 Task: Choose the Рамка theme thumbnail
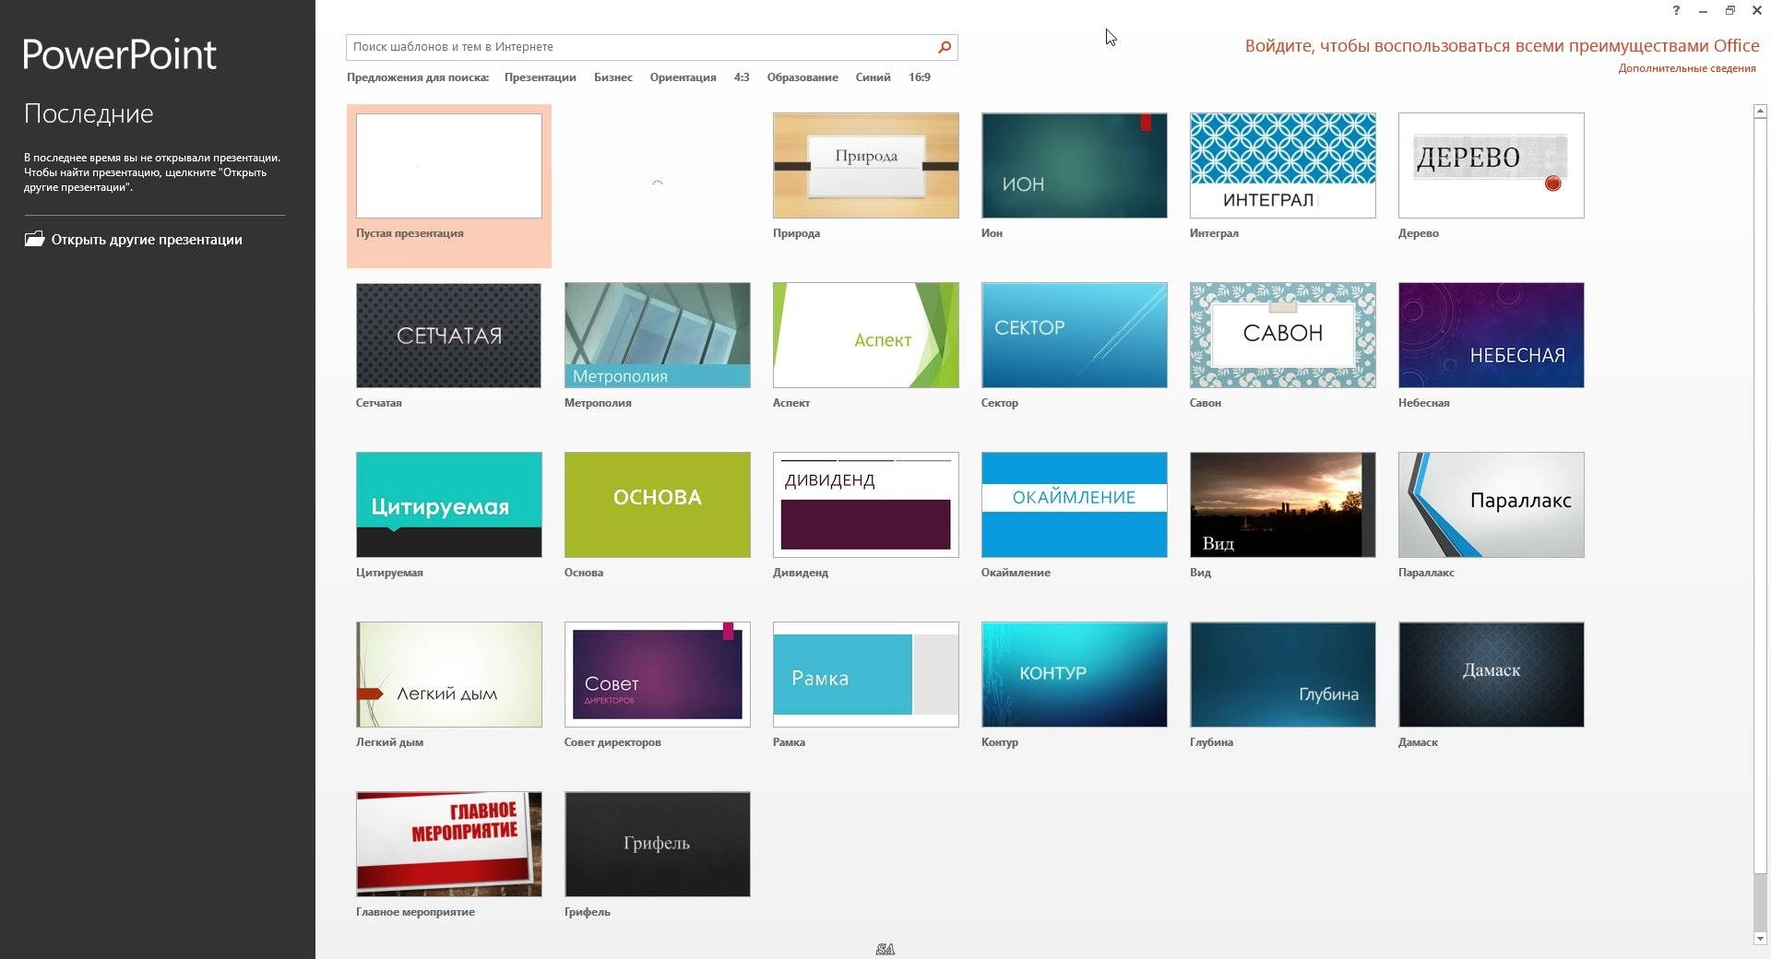pyautogui.click(x=866, y=675)
